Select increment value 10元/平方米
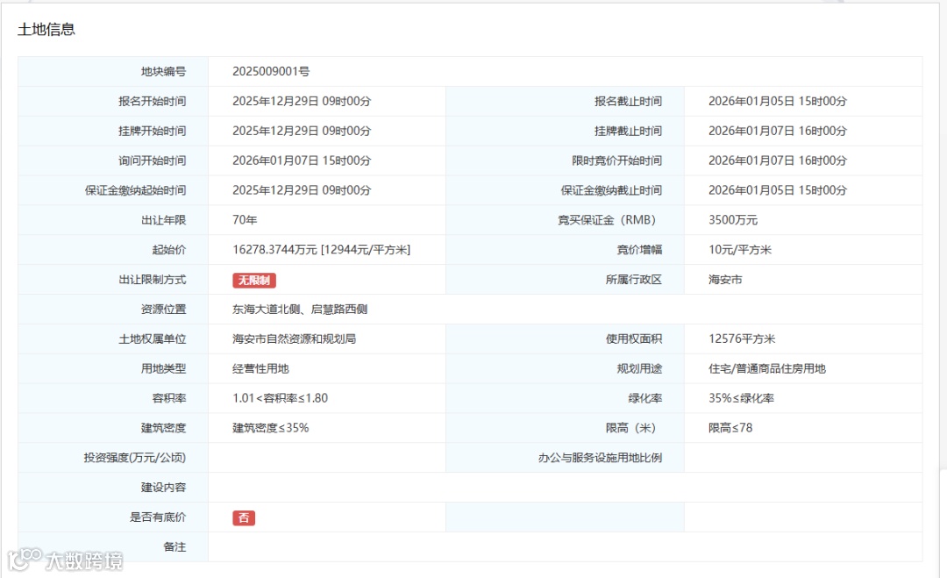This screenshot has height=578, width=947. pyautogui.click(x=740, y=249)
